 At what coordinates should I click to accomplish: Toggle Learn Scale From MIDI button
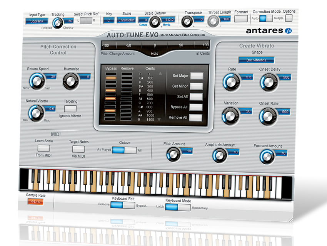pyautogui.click(x=43, y=148)
